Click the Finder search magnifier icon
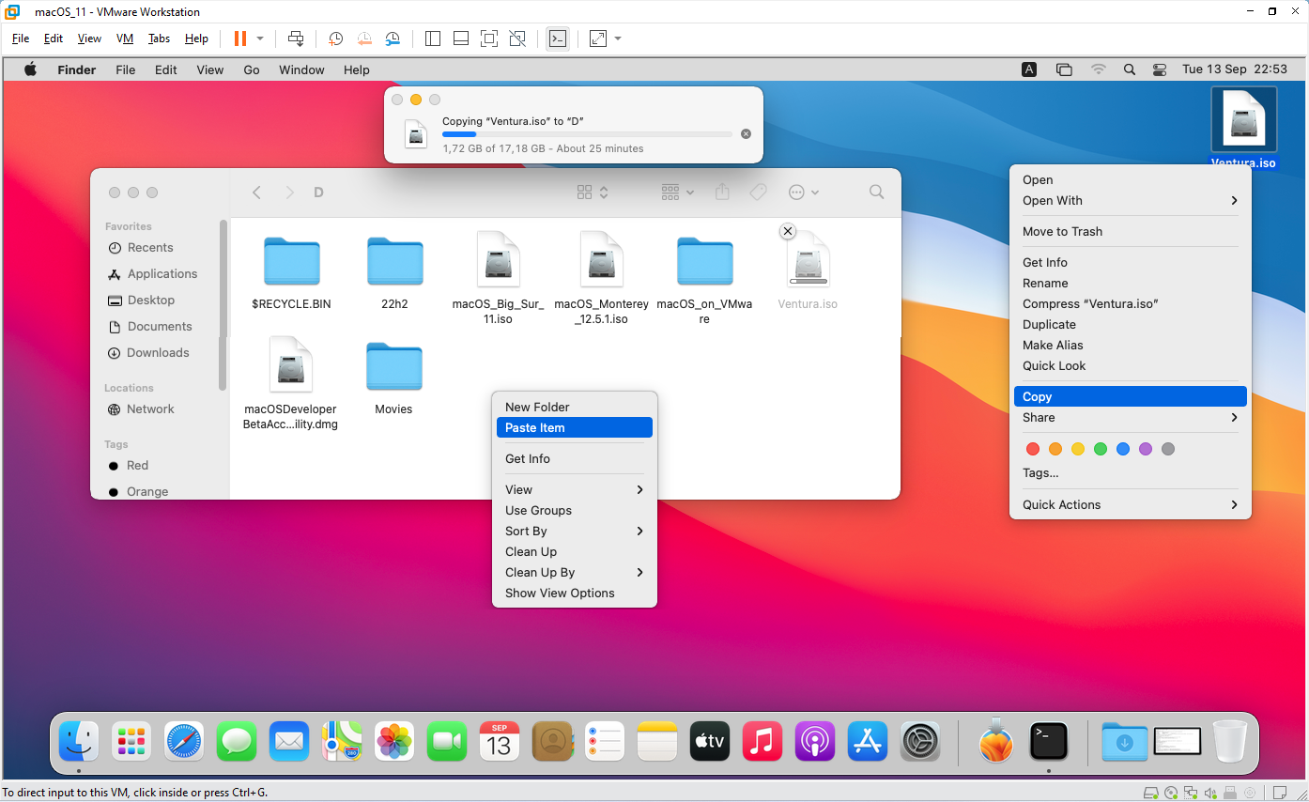 click(877, 192)
